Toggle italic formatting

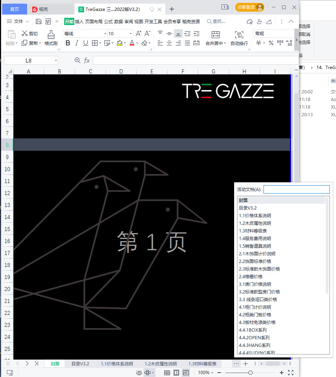pos(77,43)
